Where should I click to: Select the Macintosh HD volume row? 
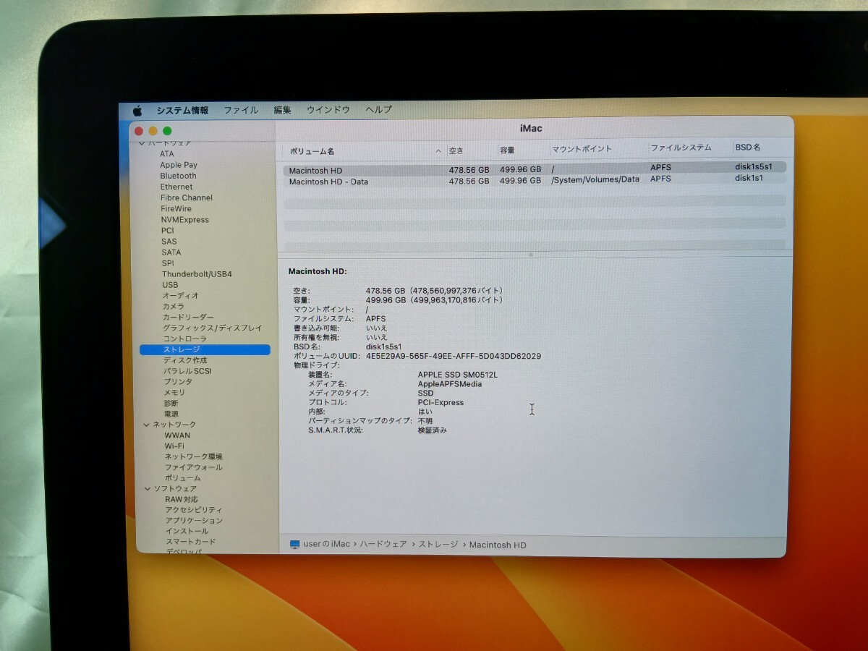(535, 169)
